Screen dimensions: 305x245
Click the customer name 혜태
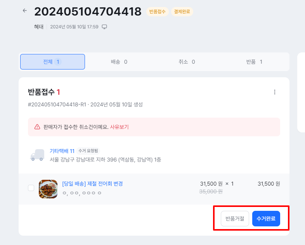[x=39, y=27]
